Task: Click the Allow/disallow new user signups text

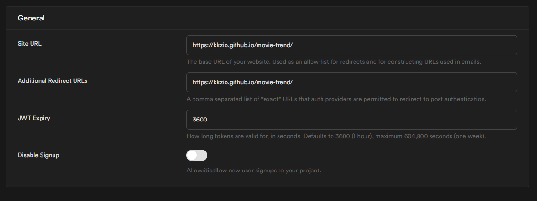Action: (x=253, y=170)
